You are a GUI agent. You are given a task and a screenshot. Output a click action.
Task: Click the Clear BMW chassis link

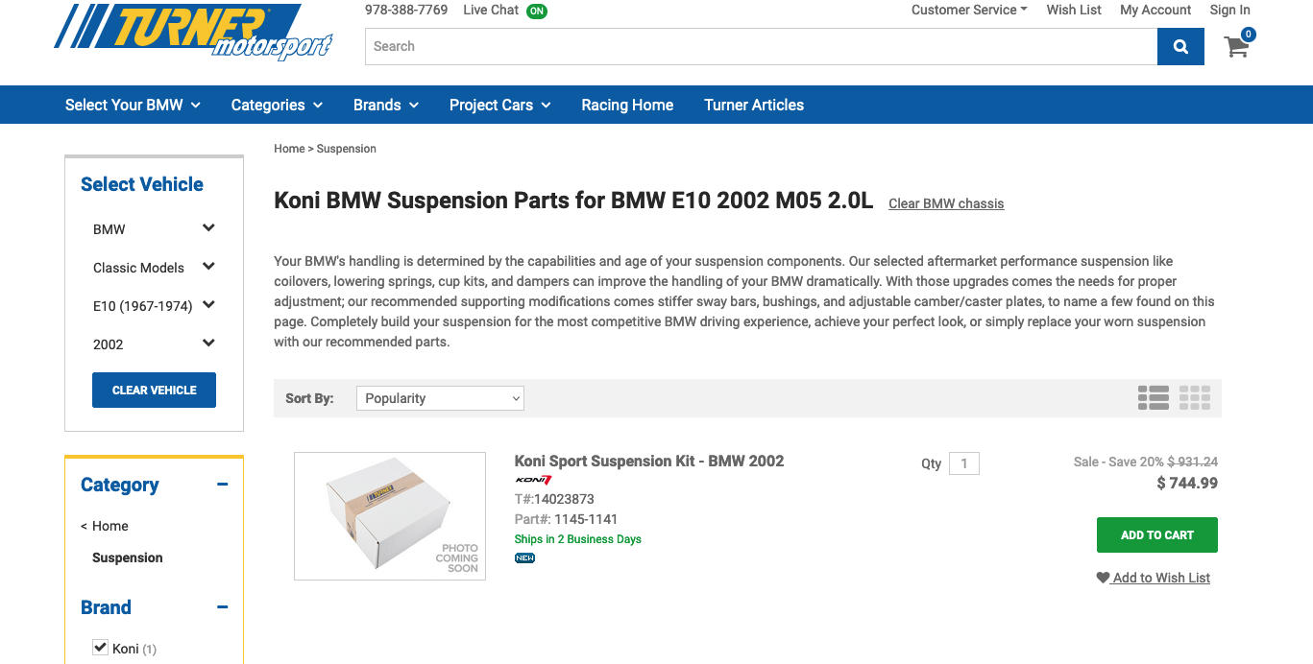(x=946, y=203)
